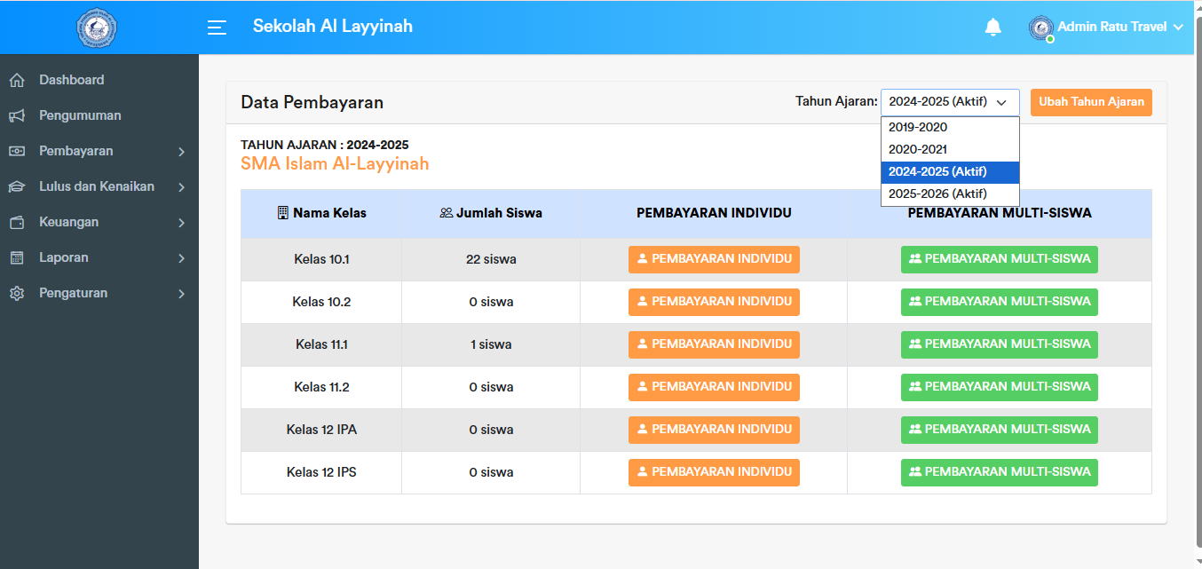Image resolution: width=1202 pixels, height=569 pixels.
Task: Click the Keuangan wallet icon
Action: click(x=17, y=223)
